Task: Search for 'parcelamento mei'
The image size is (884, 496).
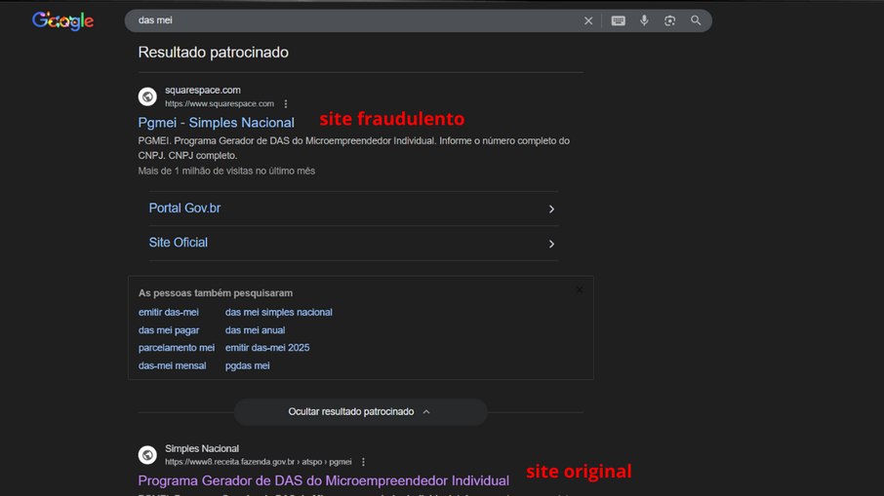Action: 177,347
